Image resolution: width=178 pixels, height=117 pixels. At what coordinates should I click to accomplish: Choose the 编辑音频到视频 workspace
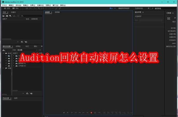click(x=124, y=8)
